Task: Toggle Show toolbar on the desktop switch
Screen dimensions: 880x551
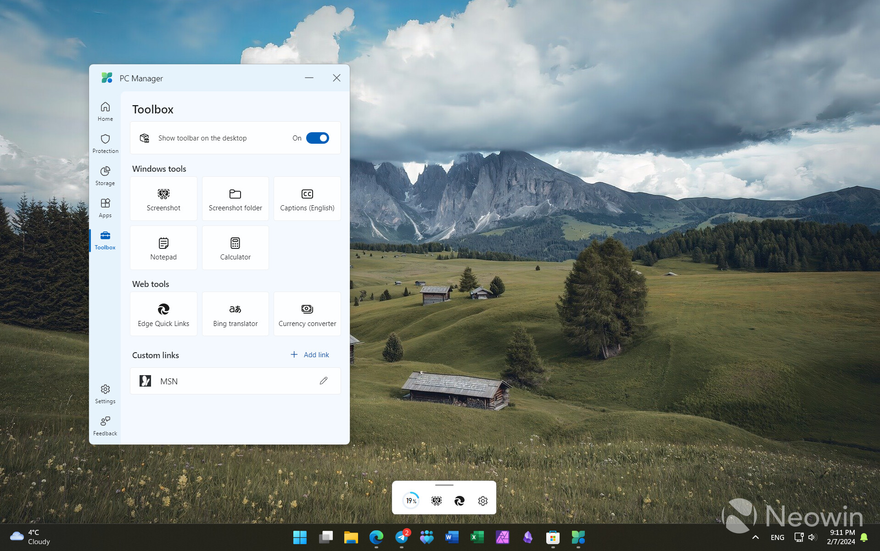Action: click(318, 138)
